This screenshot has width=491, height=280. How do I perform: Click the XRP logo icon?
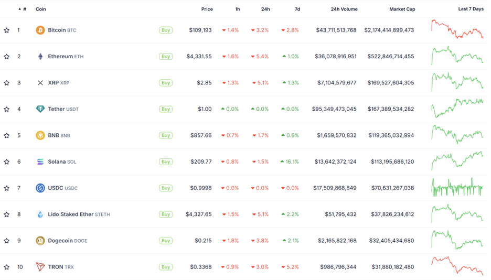pyautogui.click(x=40, y=83)
